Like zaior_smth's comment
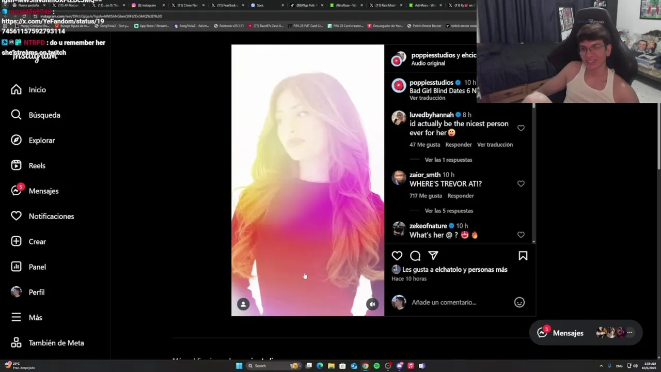The height and width of the screenshot is (372, 661). 521,183
